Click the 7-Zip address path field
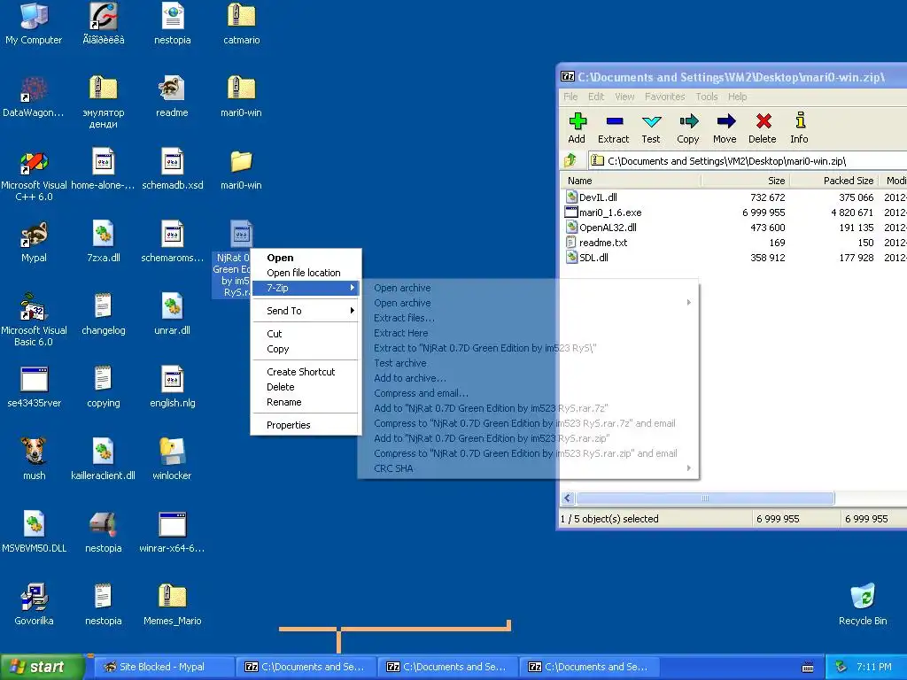Viewport: 907px width, 680px height. tap(748, 161)
